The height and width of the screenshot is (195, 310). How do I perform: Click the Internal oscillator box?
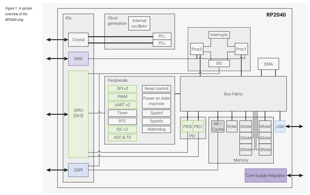[139, 23]
